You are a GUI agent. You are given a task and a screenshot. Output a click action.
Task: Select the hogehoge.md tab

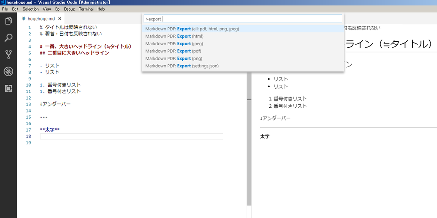click(x=41, y=19)
